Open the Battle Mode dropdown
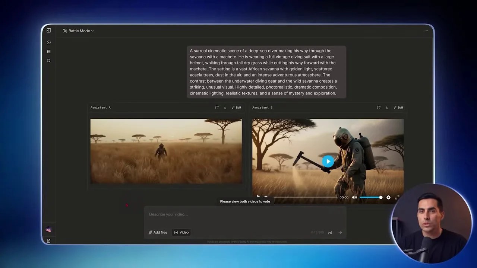 pyautogui.click(x=78, y=31)
